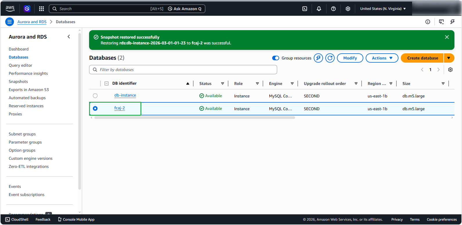This screenshot has height=225, width=462.
Task: Open Zero-ETL integrations in the sidebar
Action: (29, 166)
